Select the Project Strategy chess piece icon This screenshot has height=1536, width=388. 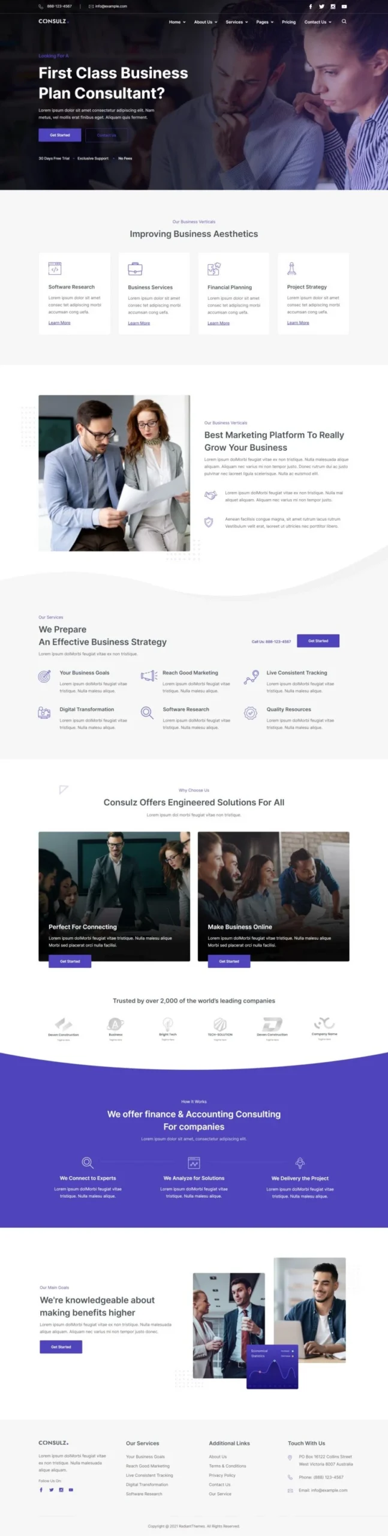(291, 268)
